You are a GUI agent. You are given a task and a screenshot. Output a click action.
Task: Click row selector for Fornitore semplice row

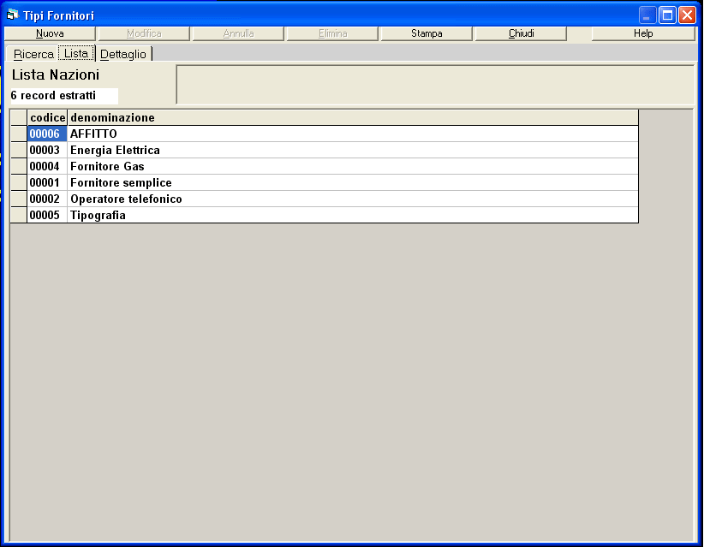19,182
